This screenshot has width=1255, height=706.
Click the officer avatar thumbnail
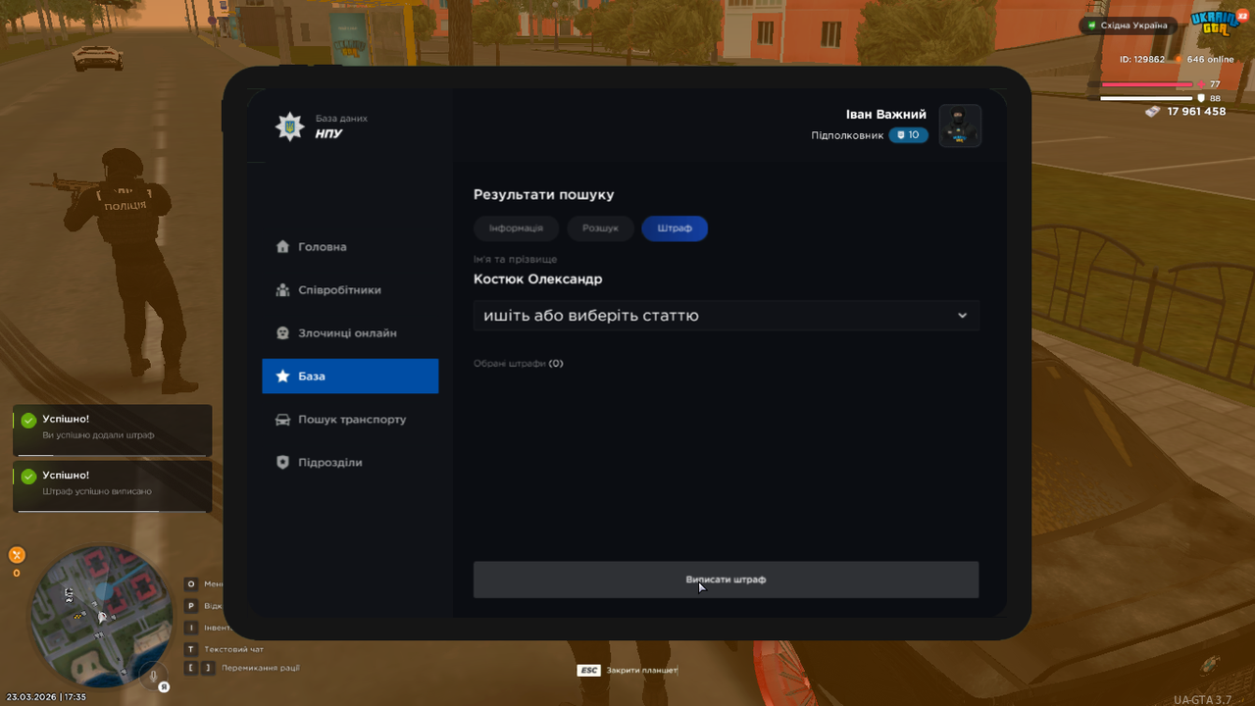point(960,126)
